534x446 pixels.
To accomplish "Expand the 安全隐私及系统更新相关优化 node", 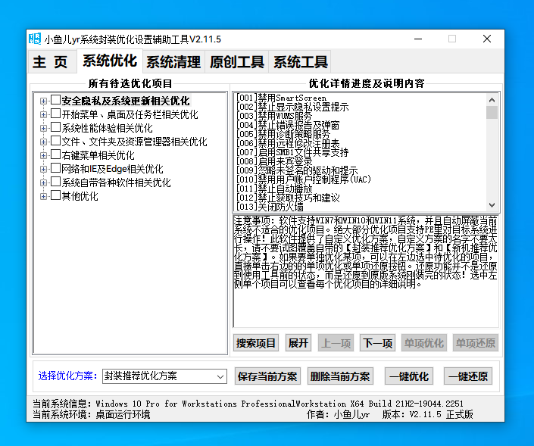I will tap(43, 101).
